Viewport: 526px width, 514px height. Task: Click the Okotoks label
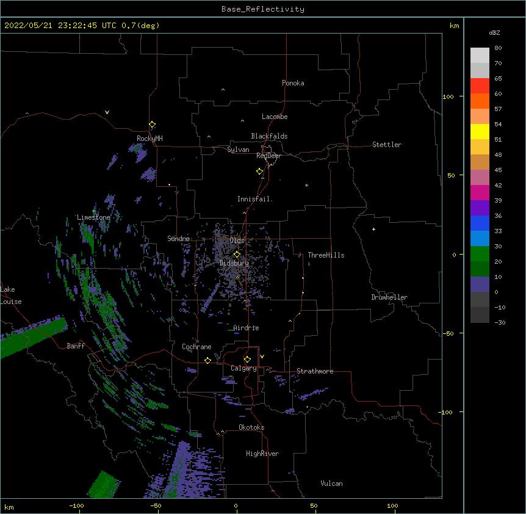click(x=251, y=427)
